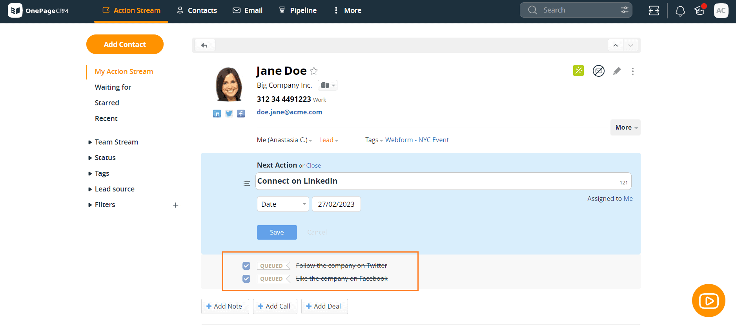Open the Lead status dropdown

[329, 140]
